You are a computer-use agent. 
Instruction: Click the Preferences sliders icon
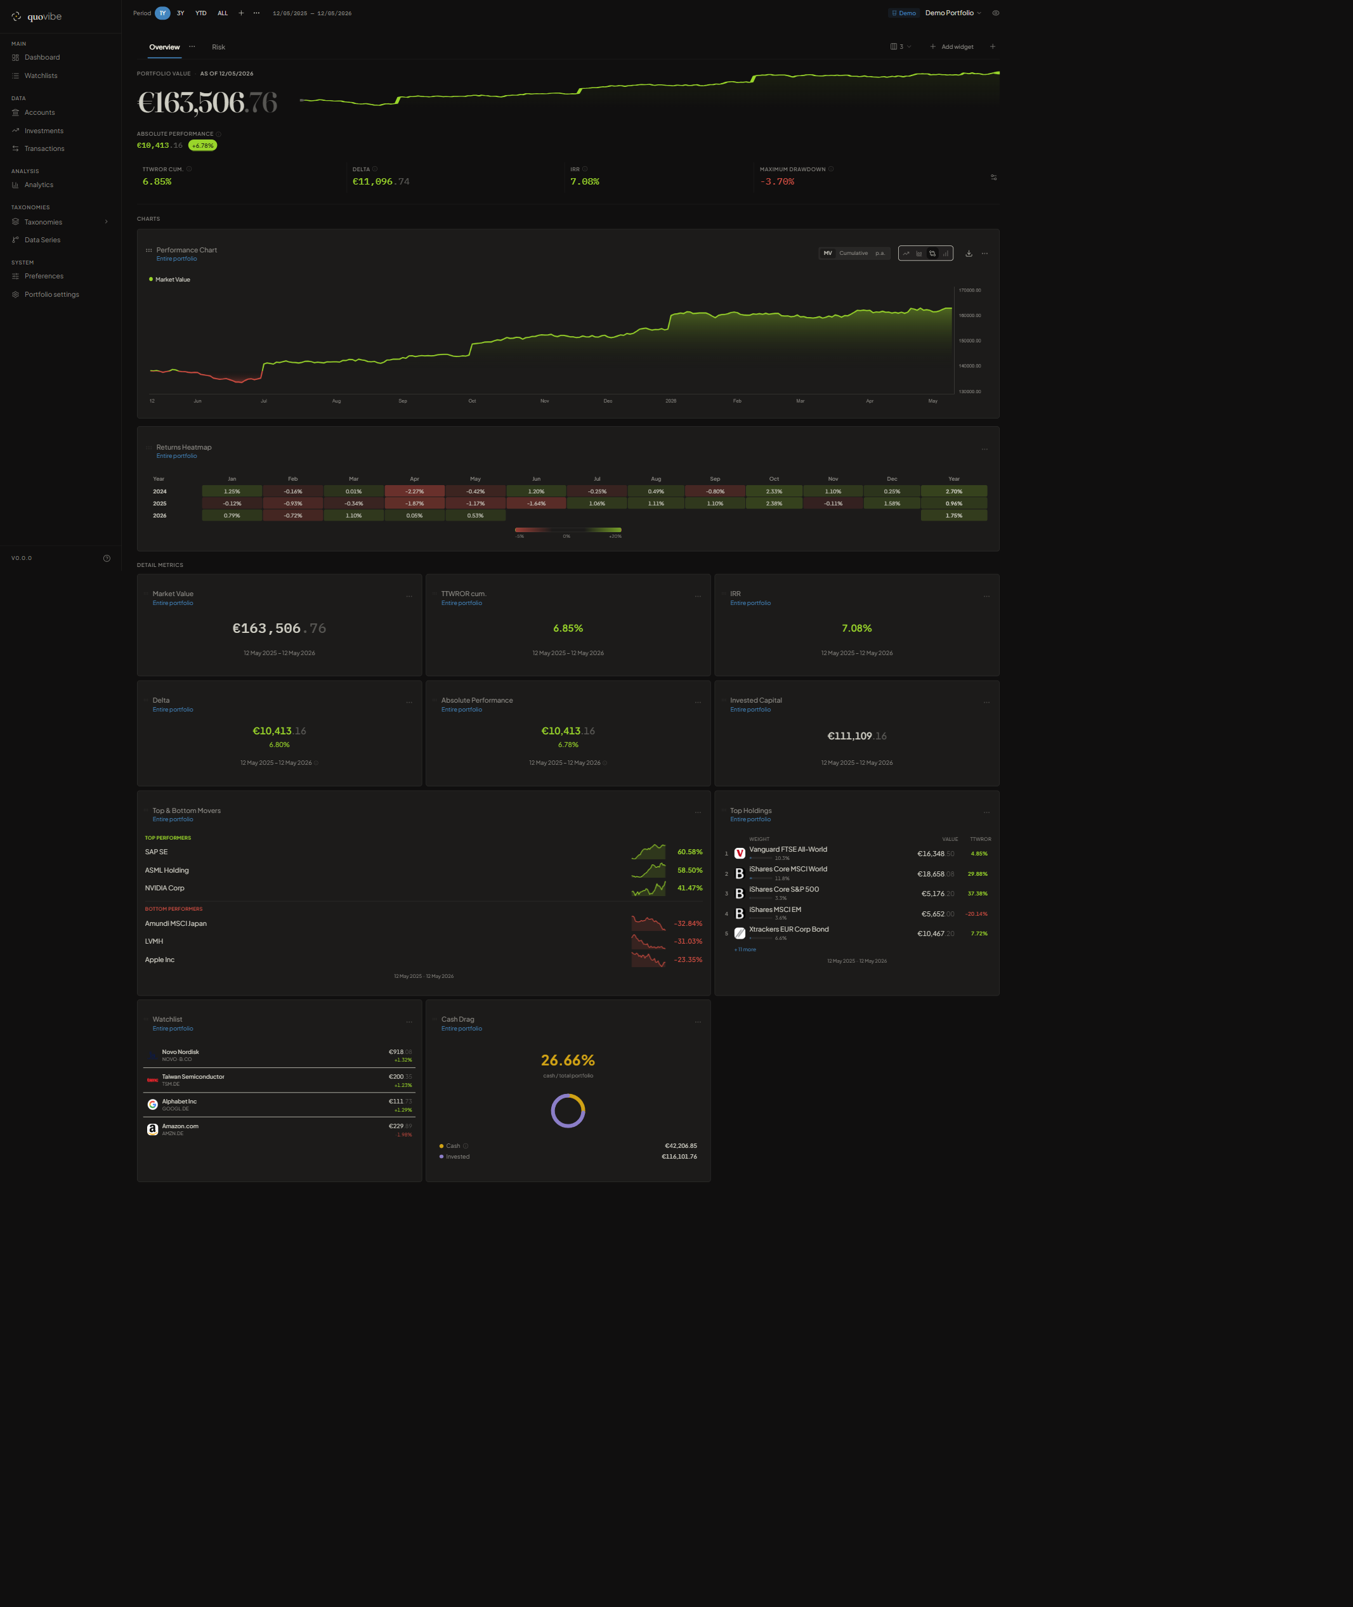click(x=15, y=276)
